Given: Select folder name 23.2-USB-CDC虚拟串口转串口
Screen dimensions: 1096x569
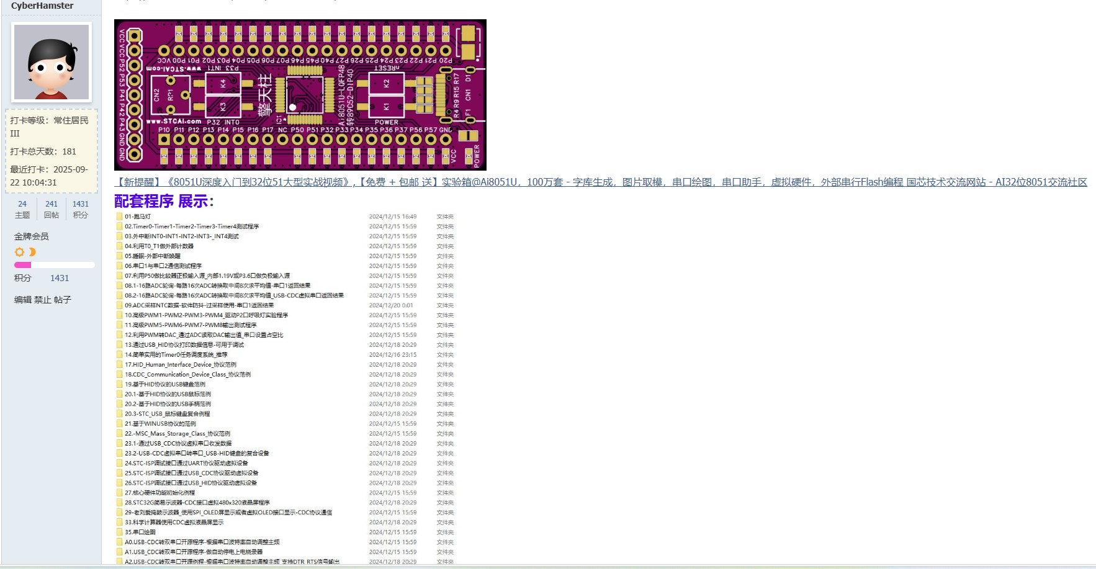Looking at the screenshot, I should click(197, 454).
